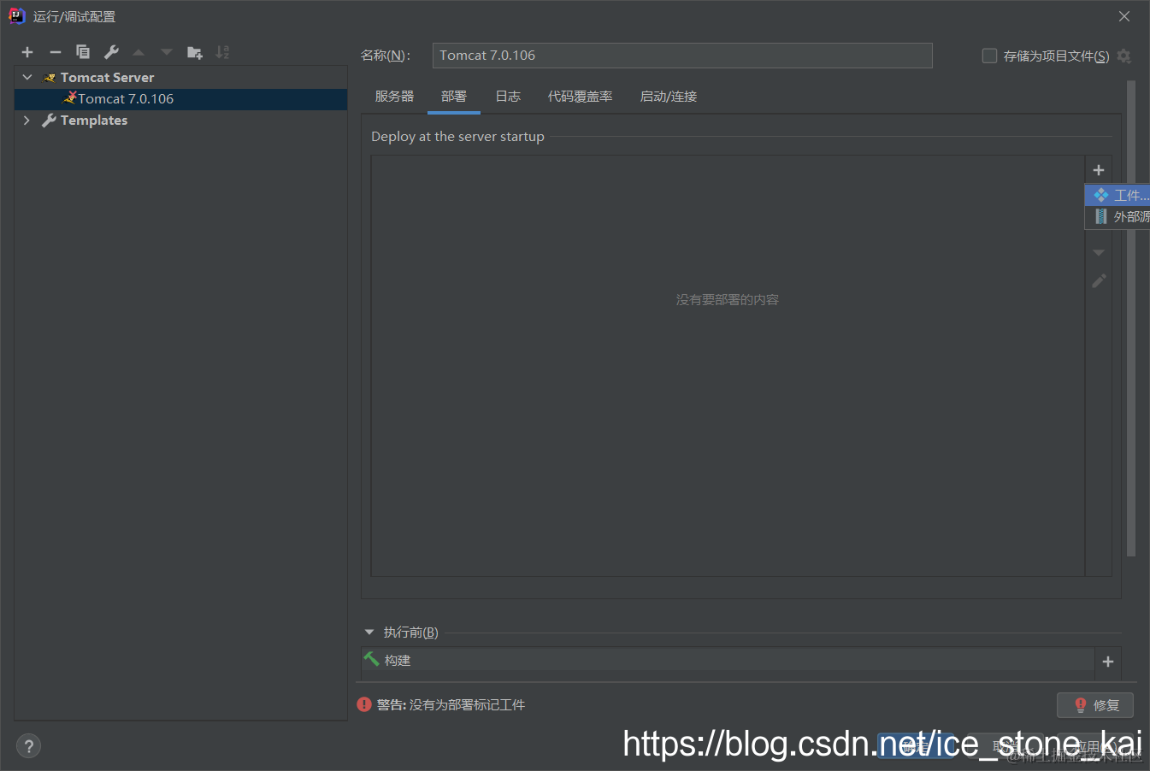The image size is (1150, 771).
Task: Switch to the 服务器 tab
Action: [x=394, y=97]
